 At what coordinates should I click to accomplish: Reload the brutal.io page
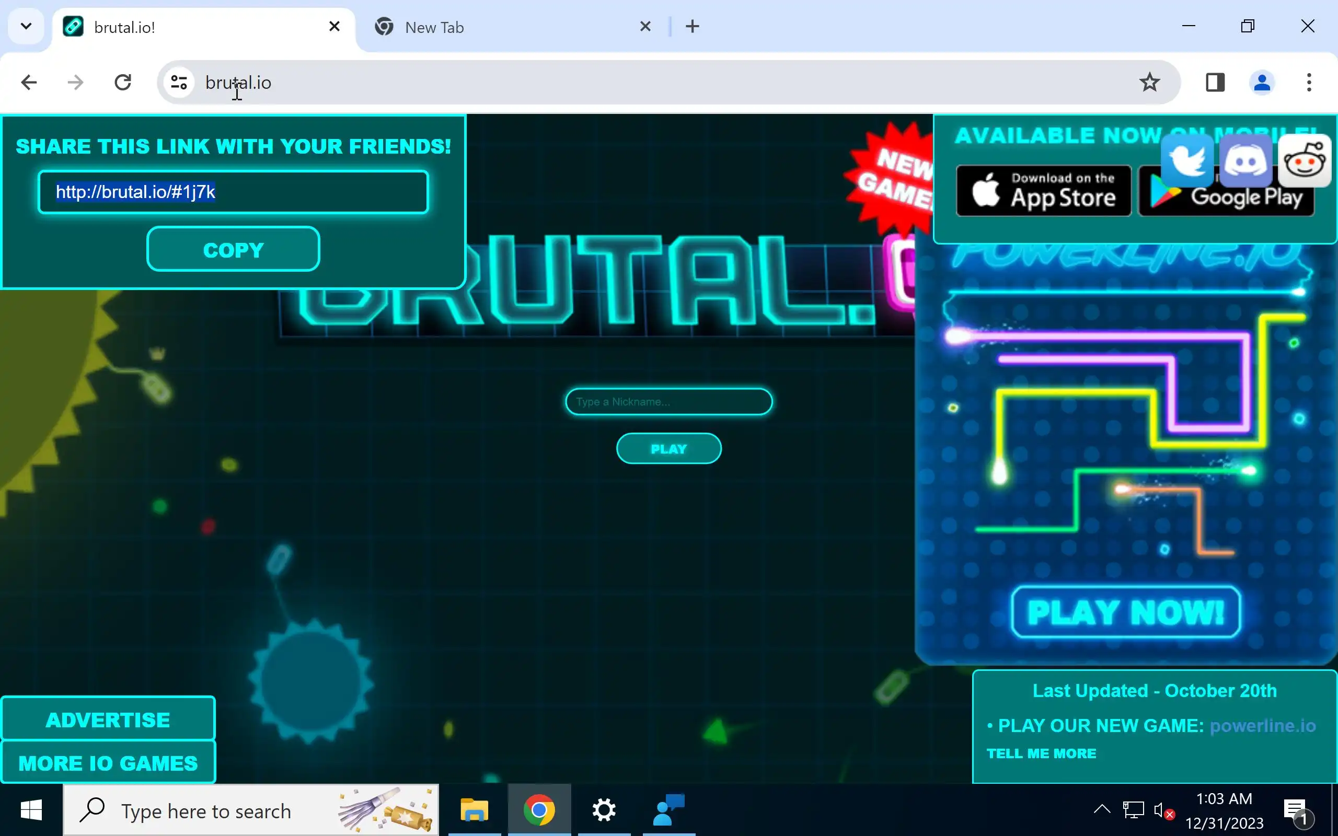(x=123, y=83)
